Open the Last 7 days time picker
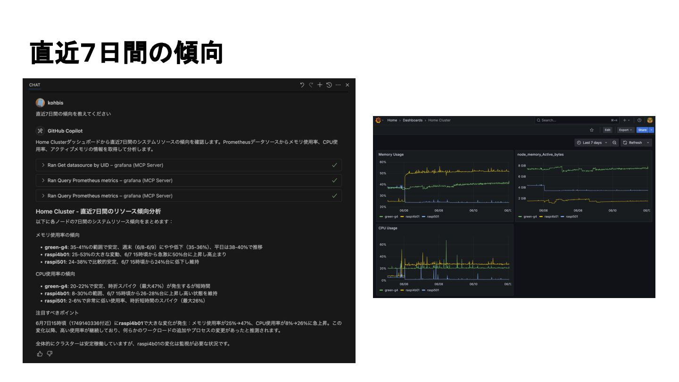Screen dimensions: 679x382 click(592, 142)
